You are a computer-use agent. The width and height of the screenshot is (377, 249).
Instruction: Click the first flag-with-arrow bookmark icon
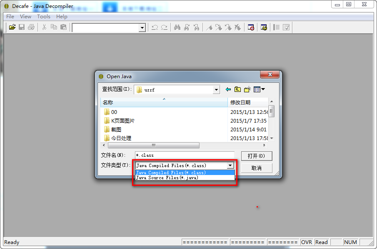219,27
